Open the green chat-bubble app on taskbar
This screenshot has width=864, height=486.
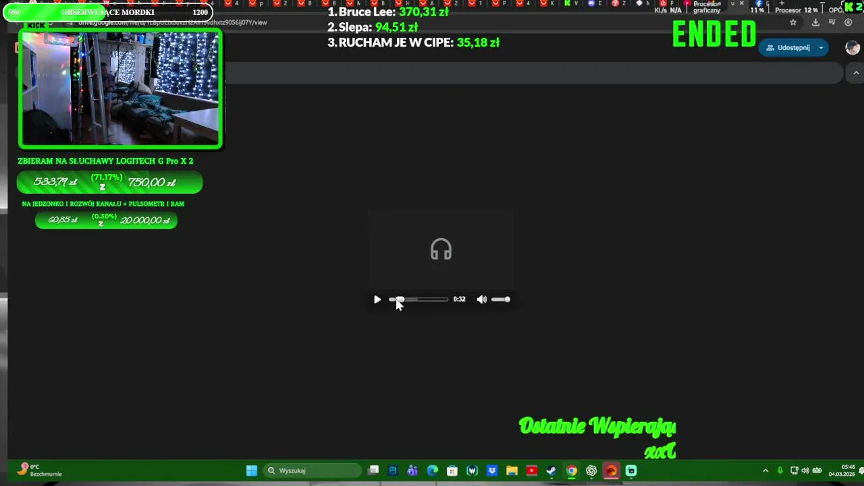pos(631,470)
